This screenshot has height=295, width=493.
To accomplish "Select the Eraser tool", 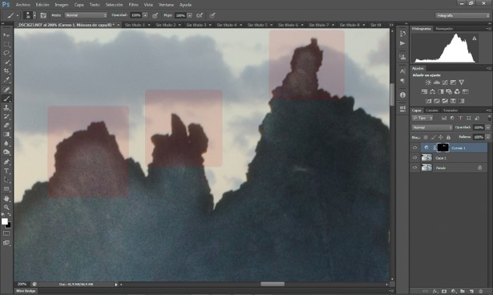I will (6, 126).
